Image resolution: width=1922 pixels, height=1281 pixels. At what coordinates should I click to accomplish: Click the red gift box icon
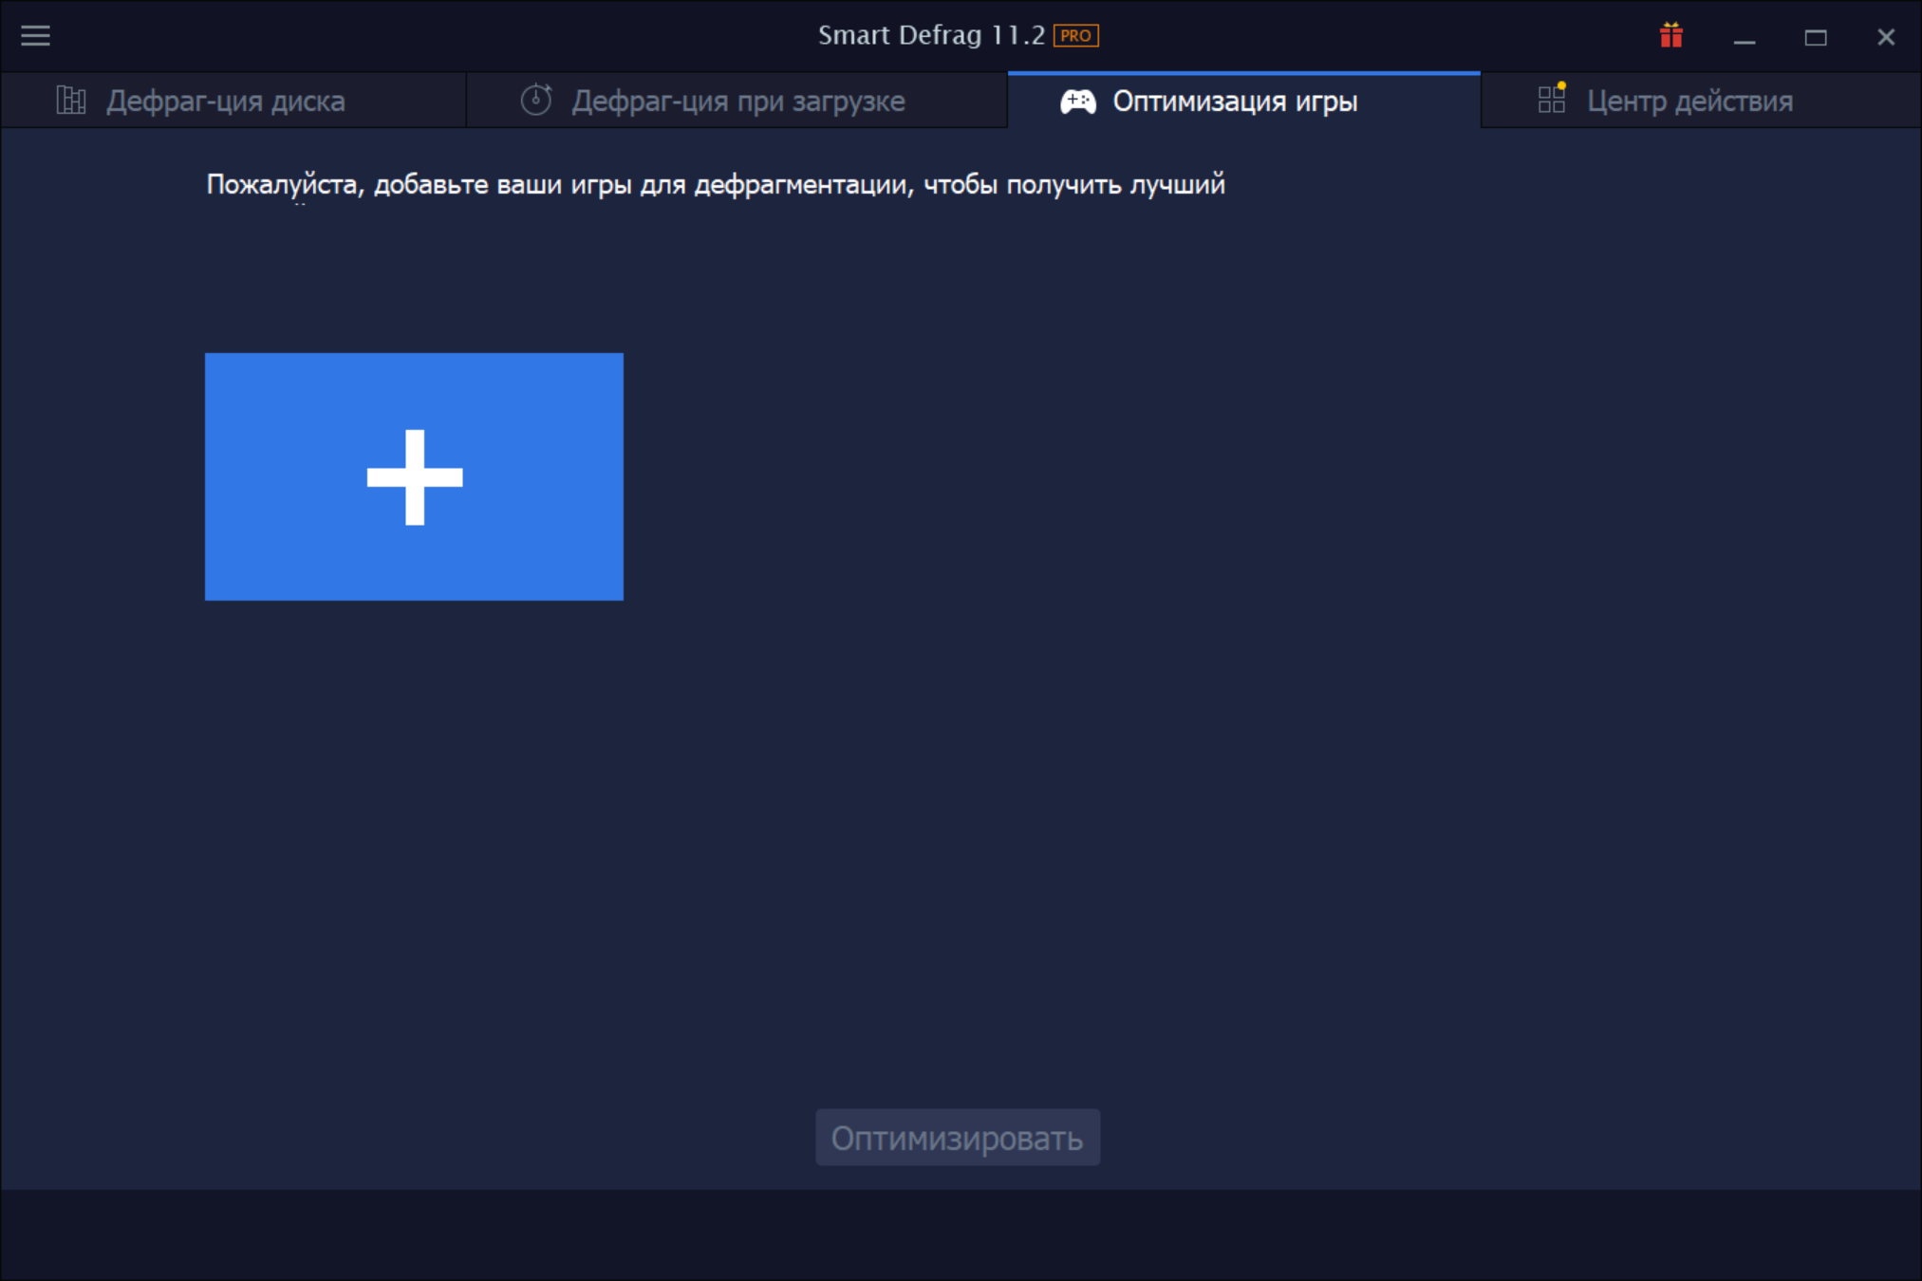1670,36
